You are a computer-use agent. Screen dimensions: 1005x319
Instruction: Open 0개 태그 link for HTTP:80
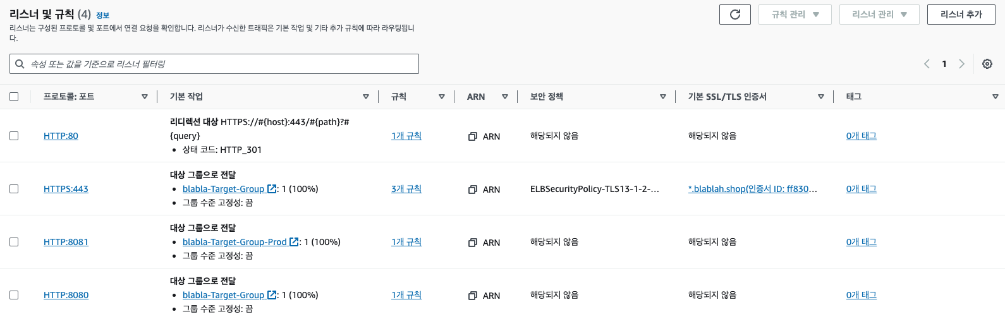coord(862,136)
